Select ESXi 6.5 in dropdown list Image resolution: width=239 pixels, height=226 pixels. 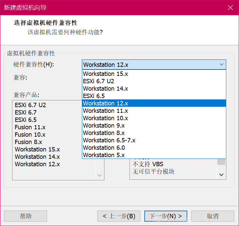154,96
